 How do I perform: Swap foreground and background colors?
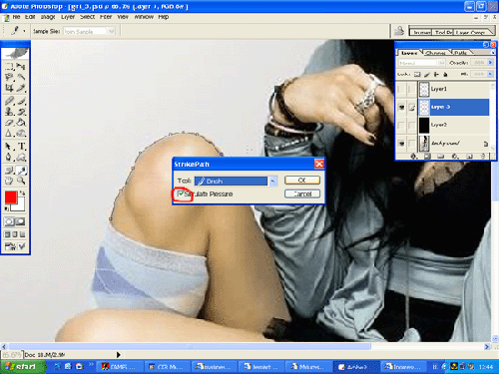(22, 192)
